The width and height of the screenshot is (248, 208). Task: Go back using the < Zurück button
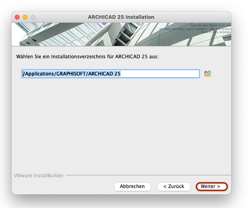174,186
